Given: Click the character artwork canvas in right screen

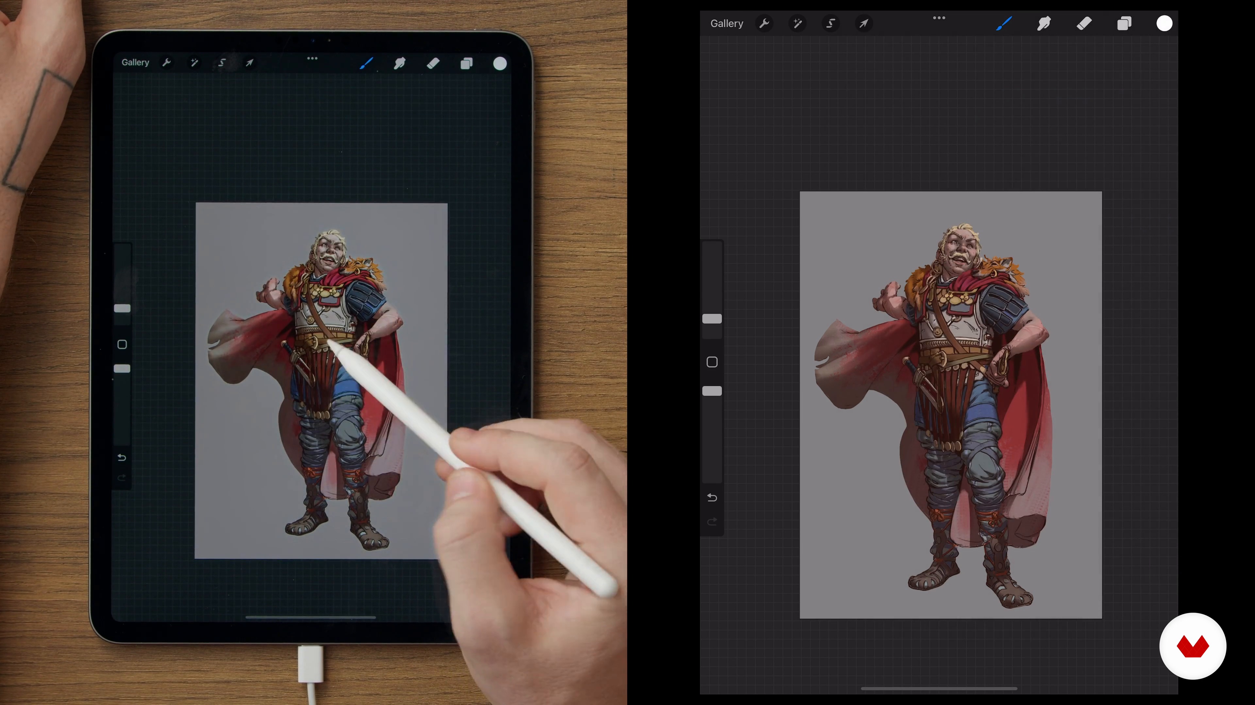Looking at the screenshot, I should tap(950, 405).
